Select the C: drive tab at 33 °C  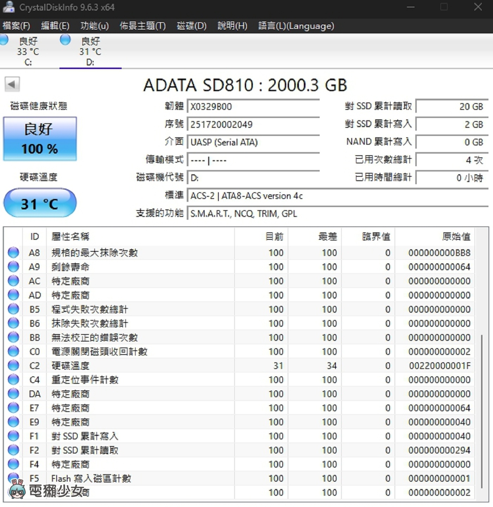tap(28, 51)
